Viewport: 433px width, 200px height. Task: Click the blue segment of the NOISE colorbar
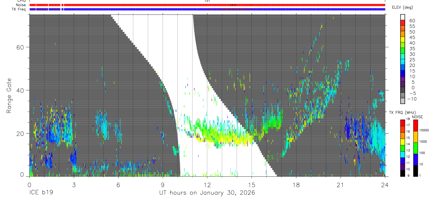click(415, 159)
